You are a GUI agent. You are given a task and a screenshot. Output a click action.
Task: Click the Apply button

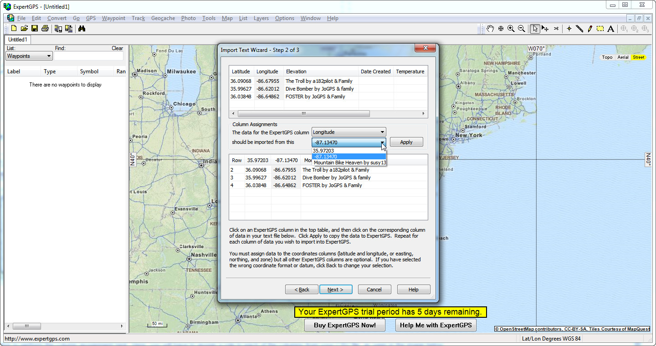point(406,142)
